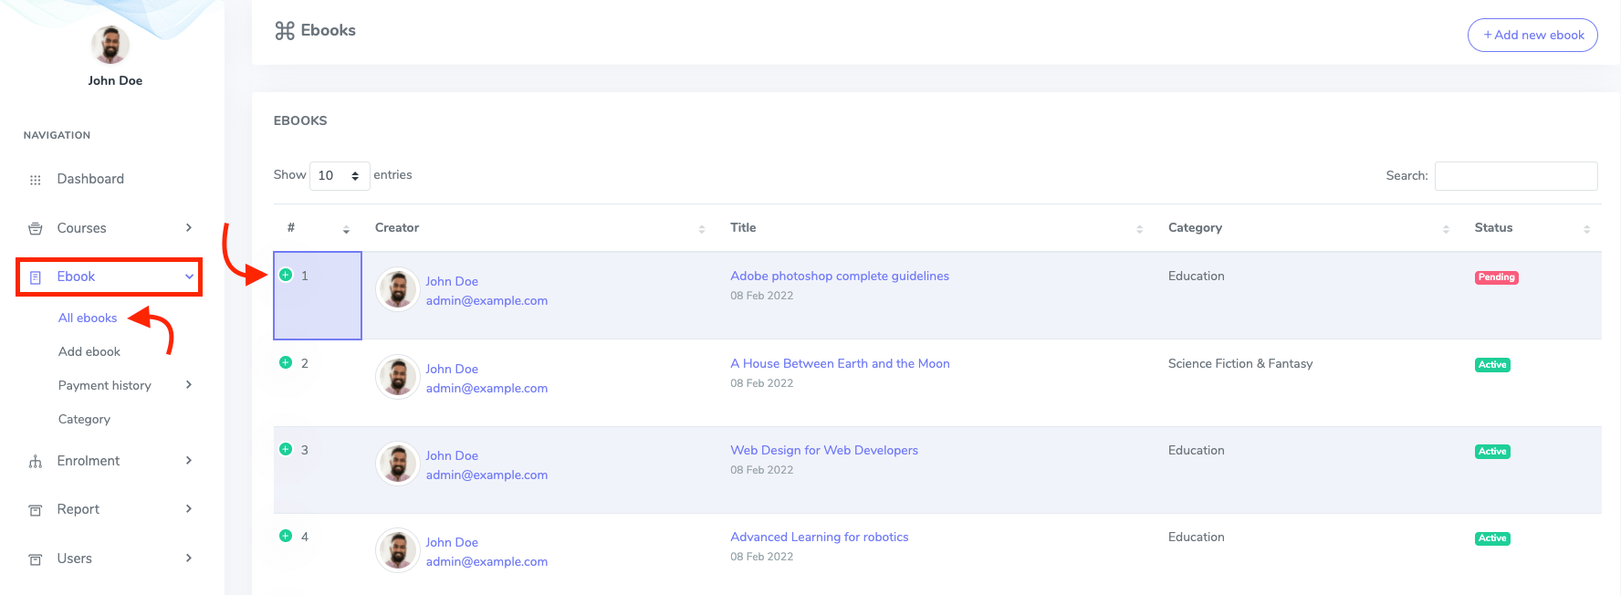1621x595 pixels.
Task: Select Category under Ebook menu
Action: click(84, 419)
